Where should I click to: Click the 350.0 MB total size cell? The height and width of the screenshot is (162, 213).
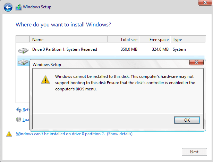[128, 49]
